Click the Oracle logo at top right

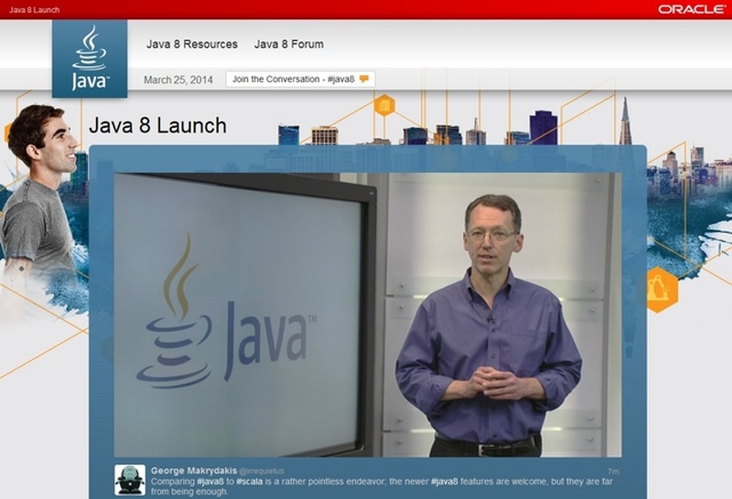click(x=691, y=9)
